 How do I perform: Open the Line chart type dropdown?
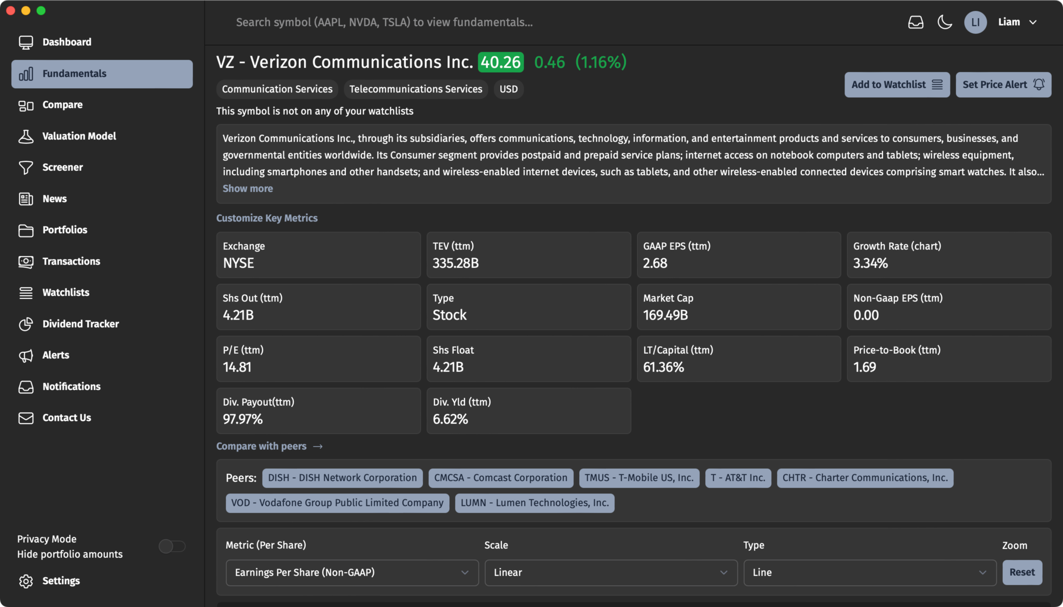[870, 573]
